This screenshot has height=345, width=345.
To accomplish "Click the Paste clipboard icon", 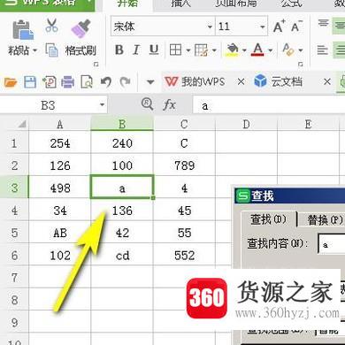I will (x=23, y=29).
